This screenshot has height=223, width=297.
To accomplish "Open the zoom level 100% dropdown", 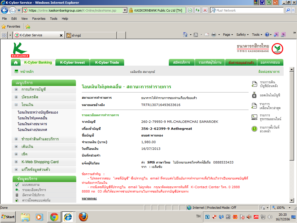I will 289,208.
